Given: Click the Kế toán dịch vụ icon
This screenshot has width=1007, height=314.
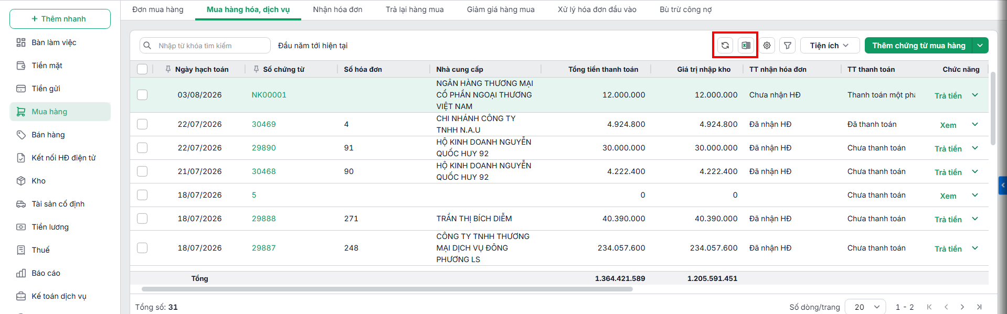Looking at the screenshot, I should pos(21,296).
